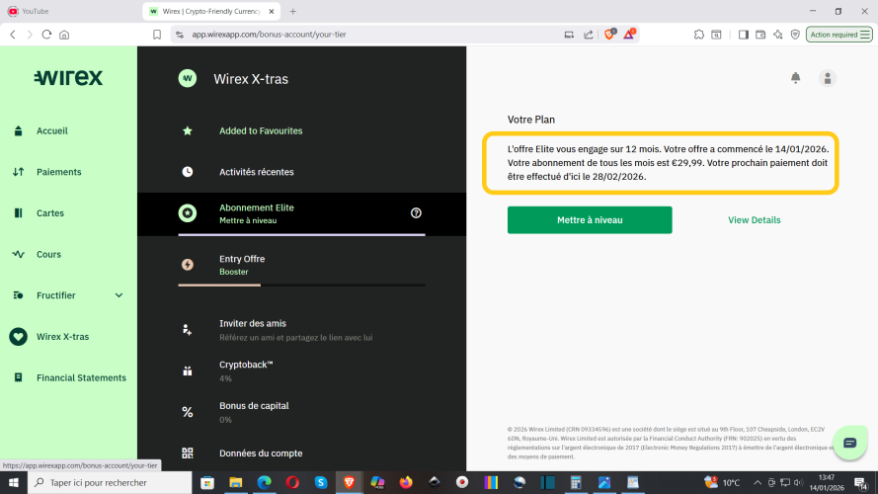Click the Cryptoback gift icon
The height and width of the screenshot is (494, 878).
188,370
